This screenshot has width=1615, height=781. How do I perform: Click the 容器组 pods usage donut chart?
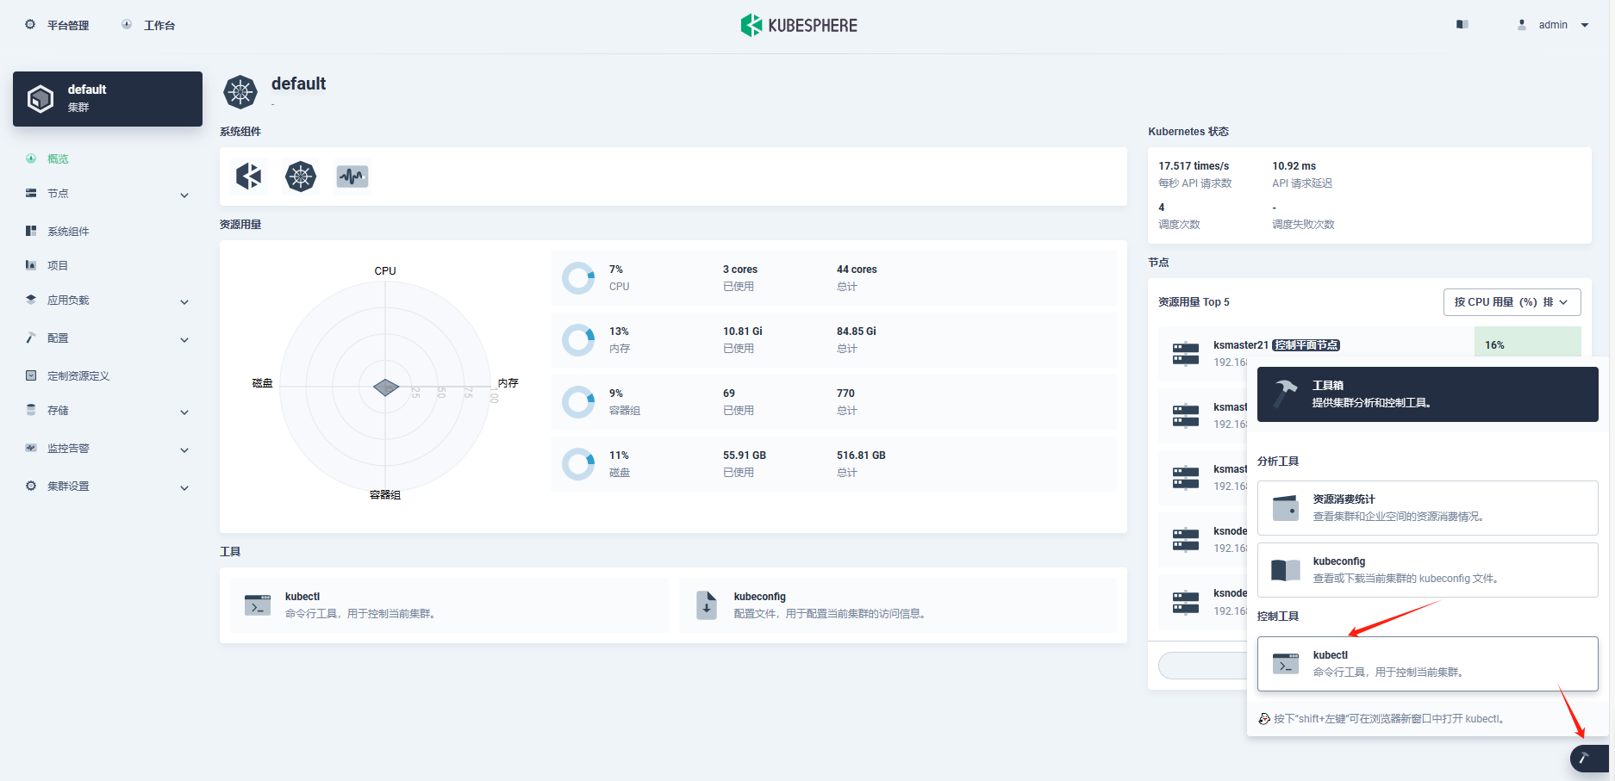(x=578, y=402)
